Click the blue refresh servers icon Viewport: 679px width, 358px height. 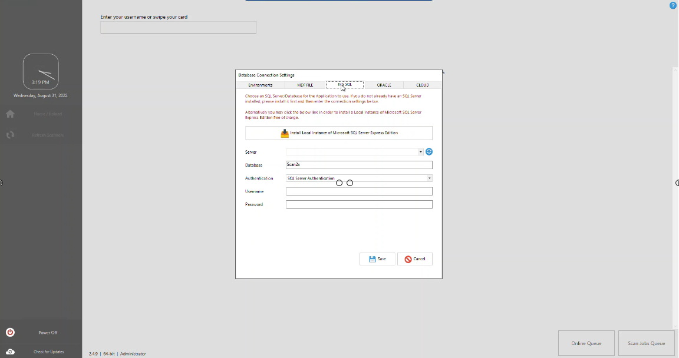429,152
